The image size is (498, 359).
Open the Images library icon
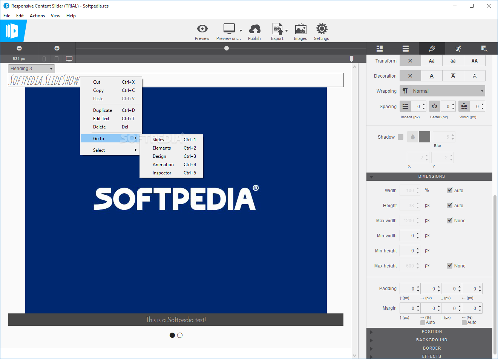coord(300,29)
